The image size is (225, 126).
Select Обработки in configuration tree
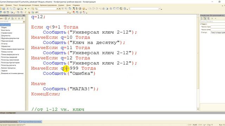coord(6,47)
